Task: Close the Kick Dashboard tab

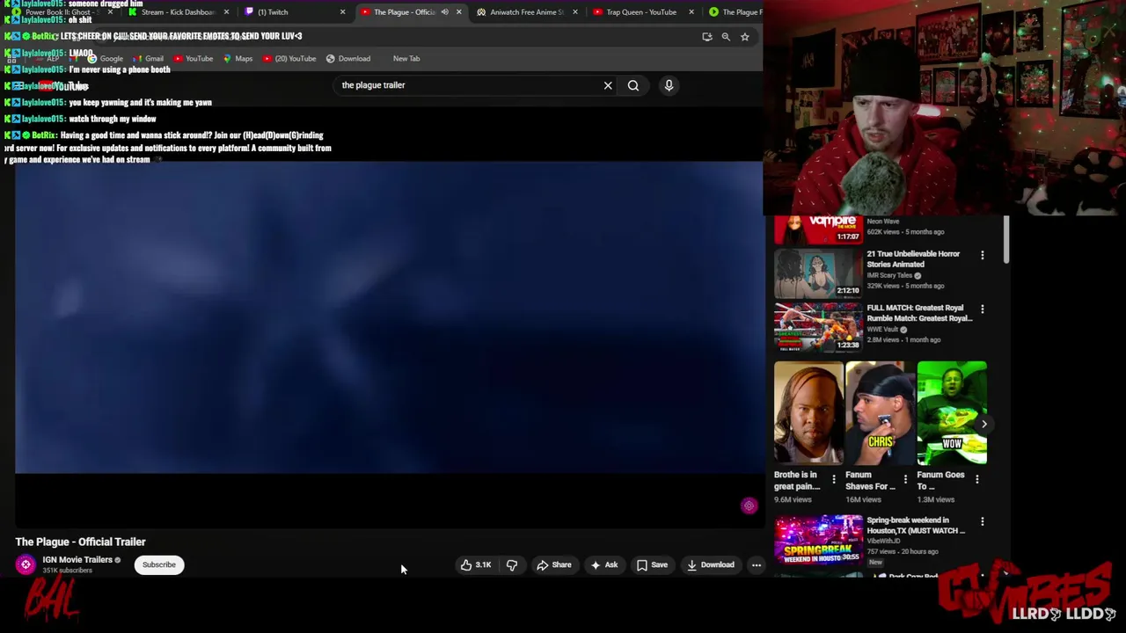Action: pyautogui.click(x=226, y=12)
